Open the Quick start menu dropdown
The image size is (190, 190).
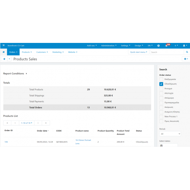pos(139,52)
